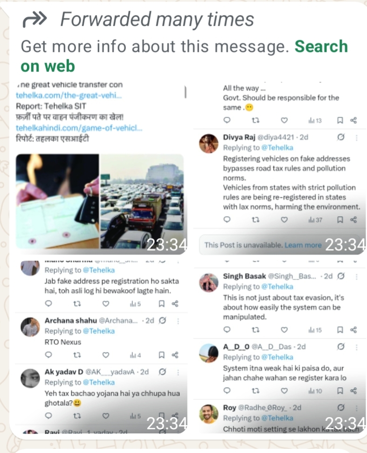
Task: Open more options on Archana shahu's reply
Action: pyautogui.click(x=178, y=321)
